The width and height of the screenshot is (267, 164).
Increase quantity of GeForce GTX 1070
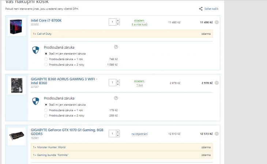click(118, 132)
